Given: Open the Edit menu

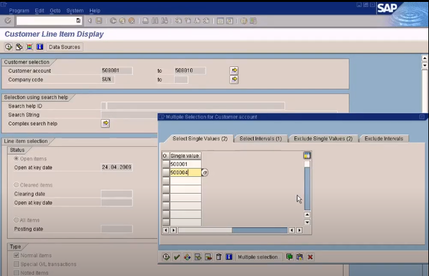Looking at the screenshot, I should click(39, 11).
